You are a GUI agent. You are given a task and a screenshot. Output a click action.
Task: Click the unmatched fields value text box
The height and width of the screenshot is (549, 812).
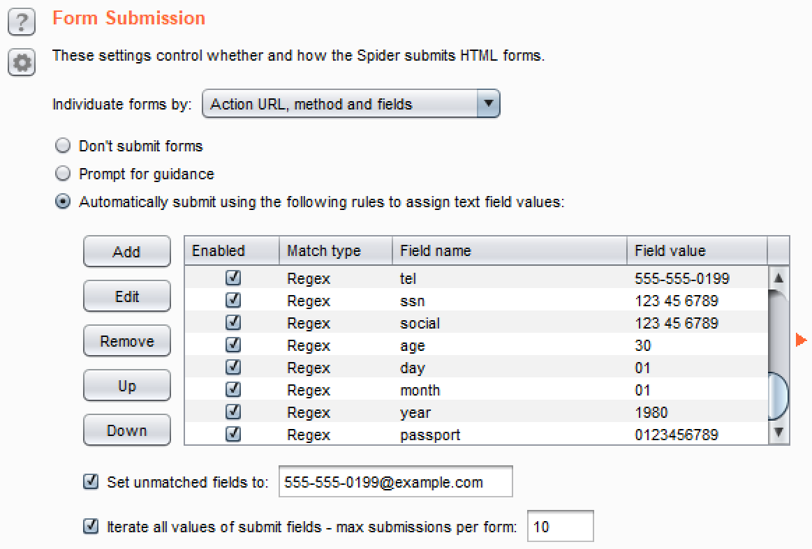coord(395,482)
